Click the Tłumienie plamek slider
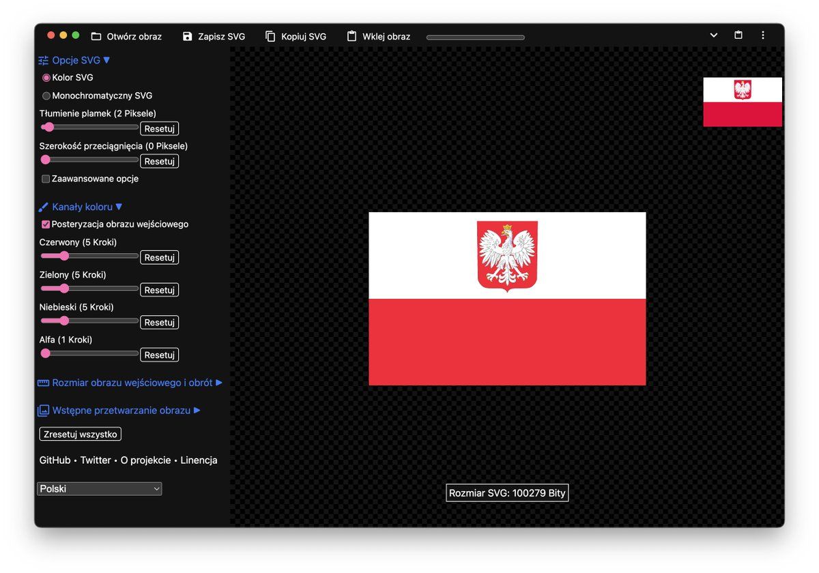819x573 pixels. coord(89,127)
